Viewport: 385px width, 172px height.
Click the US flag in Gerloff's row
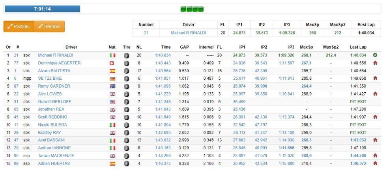point(112,102)
